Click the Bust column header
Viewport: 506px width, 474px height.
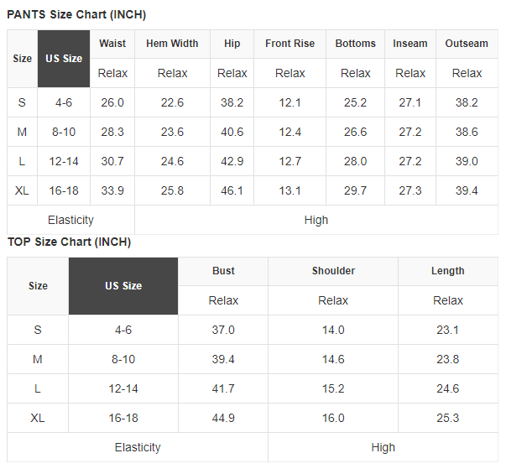(223, 271)
